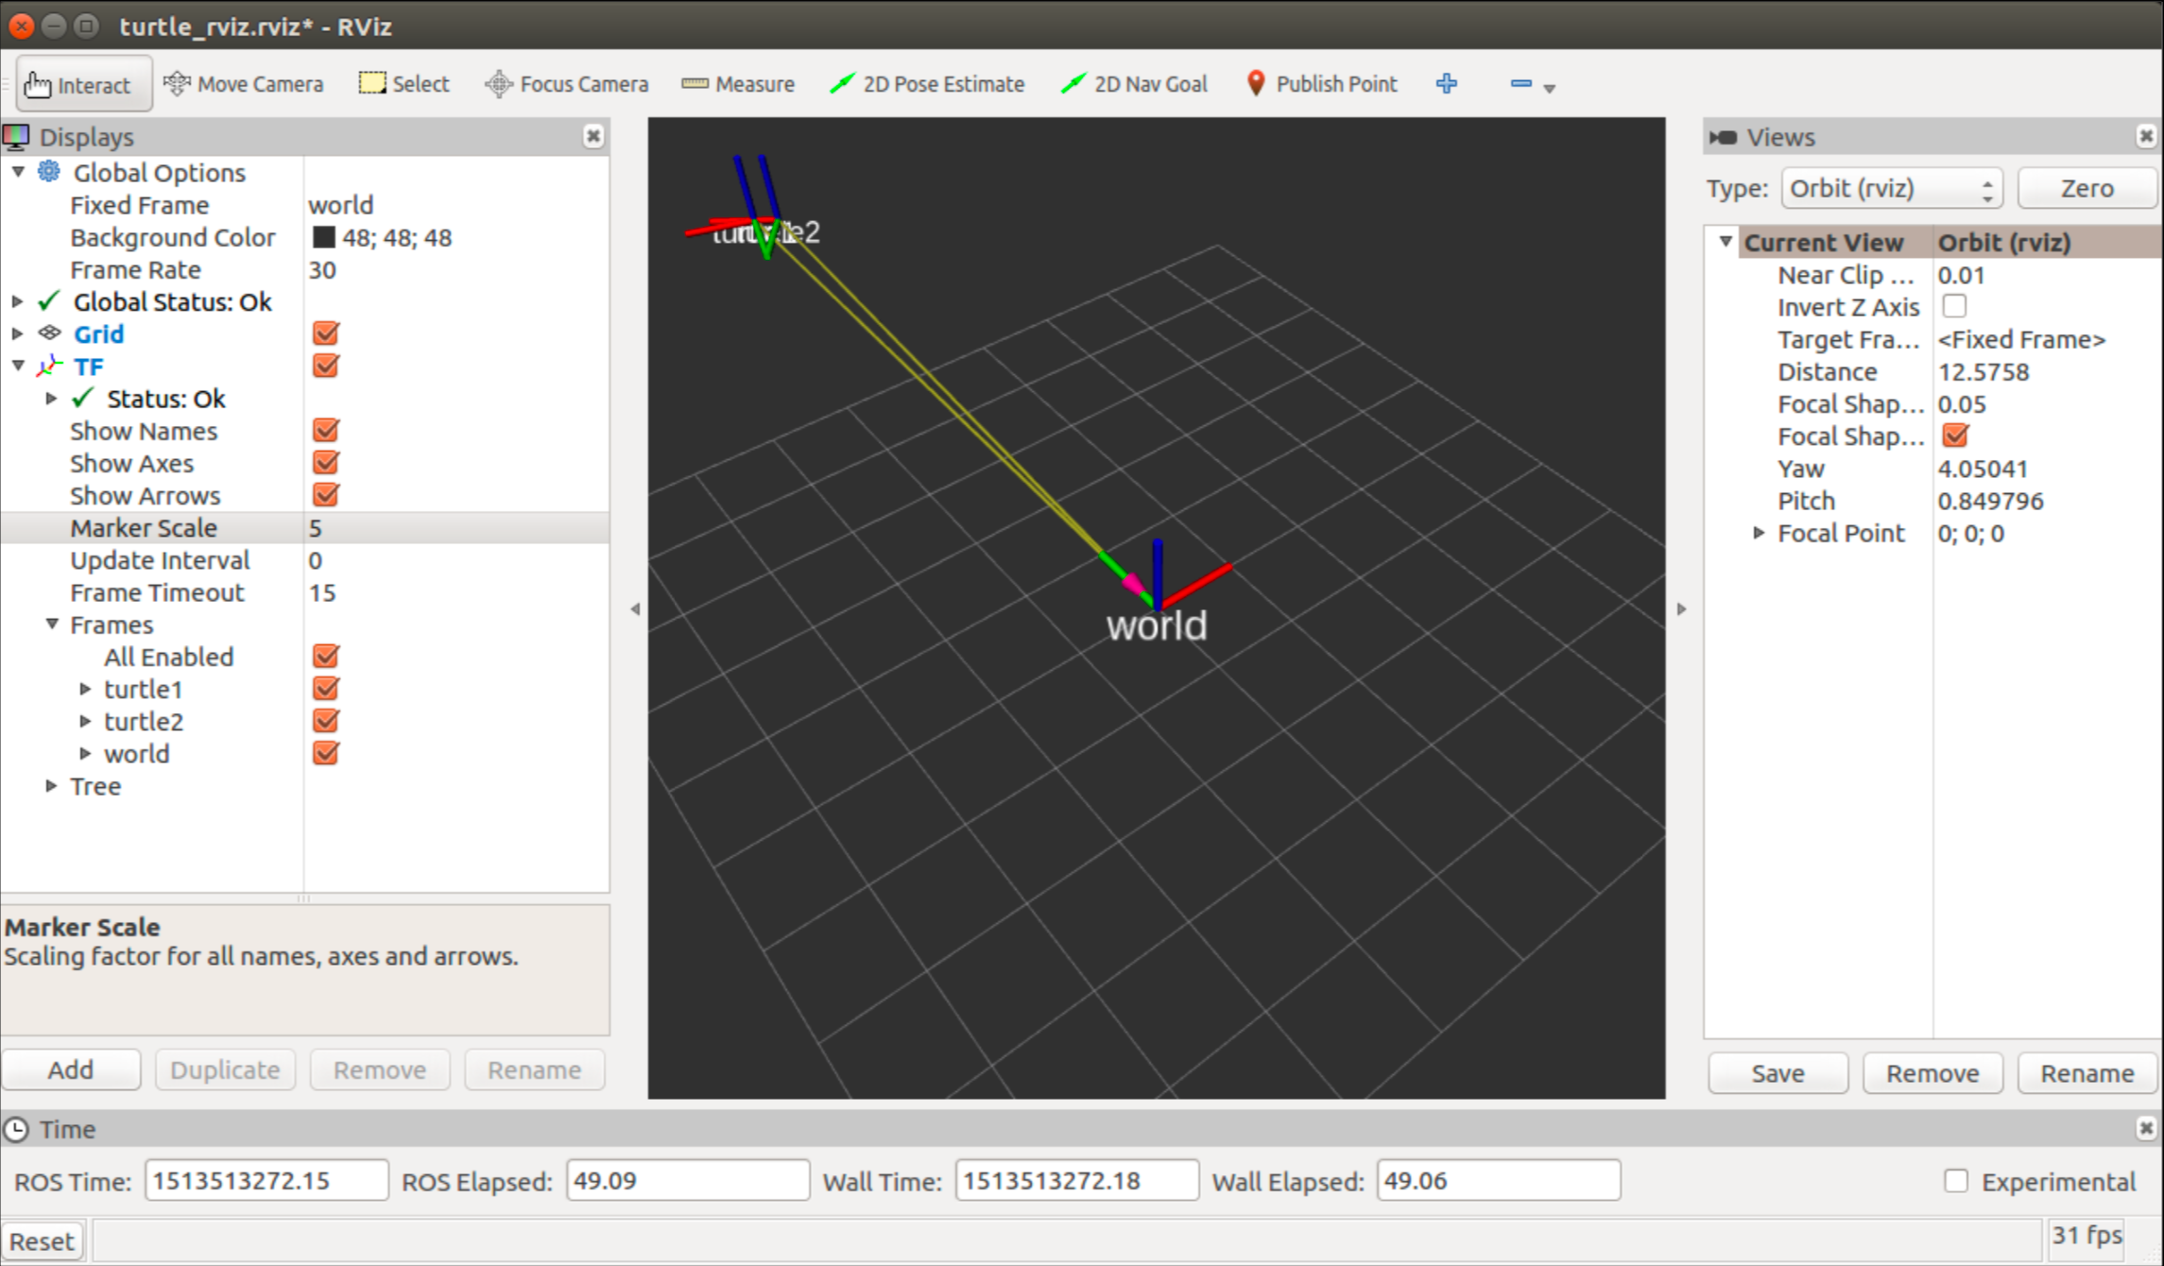2164x1266 pixels.
Task: Click the plus icon to add a tool
Action: coord(1446,84)
